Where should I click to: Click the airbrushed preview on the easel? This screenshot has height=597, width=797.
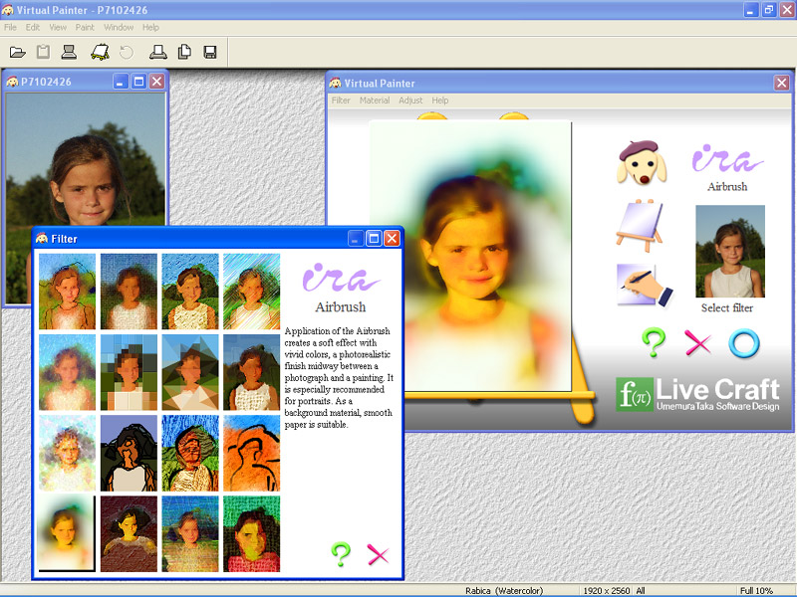(x=470, y=256)
